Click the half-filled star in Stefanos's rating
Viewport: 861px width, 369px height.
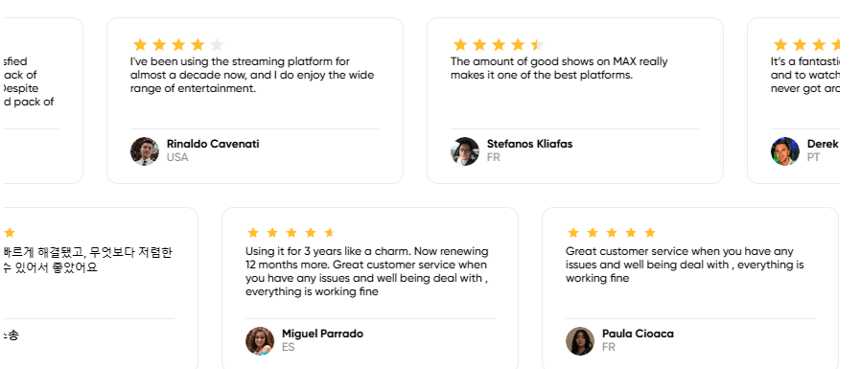click(x=537, y=44)
